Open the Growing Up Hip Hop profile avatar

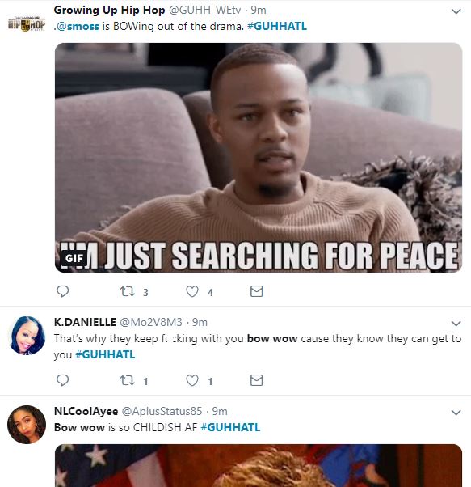pyautogui.click(x=27, y=24)
